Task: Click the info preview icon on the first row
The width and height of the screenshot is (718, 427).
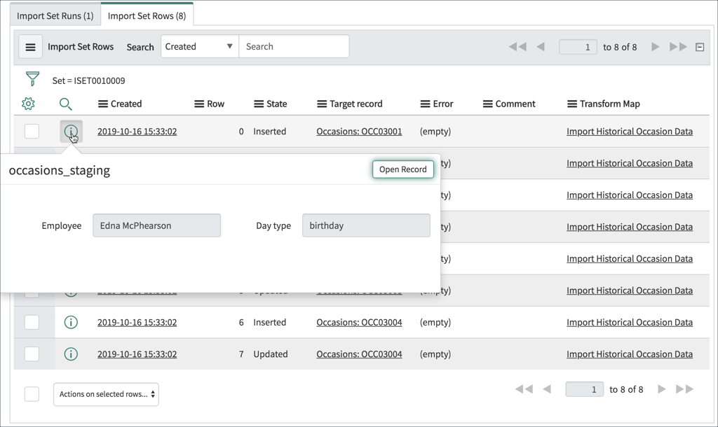Action: point(72,130)
